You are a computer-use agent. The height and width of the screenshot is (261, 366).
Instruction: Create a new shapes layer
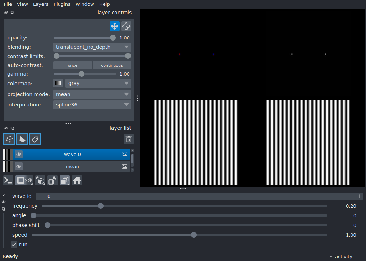coord(22,139)
